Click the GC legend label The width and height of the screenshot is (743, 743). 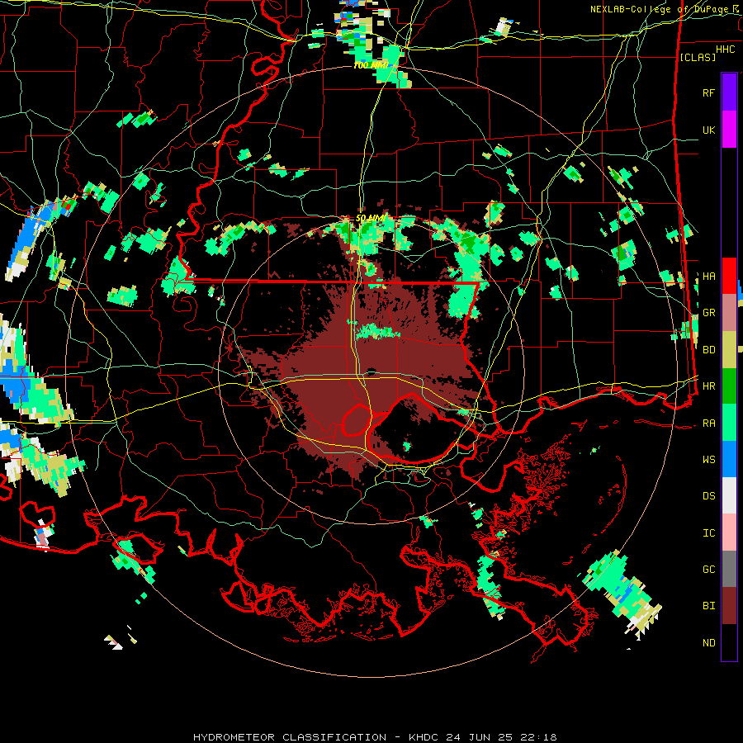click(708, 570)
